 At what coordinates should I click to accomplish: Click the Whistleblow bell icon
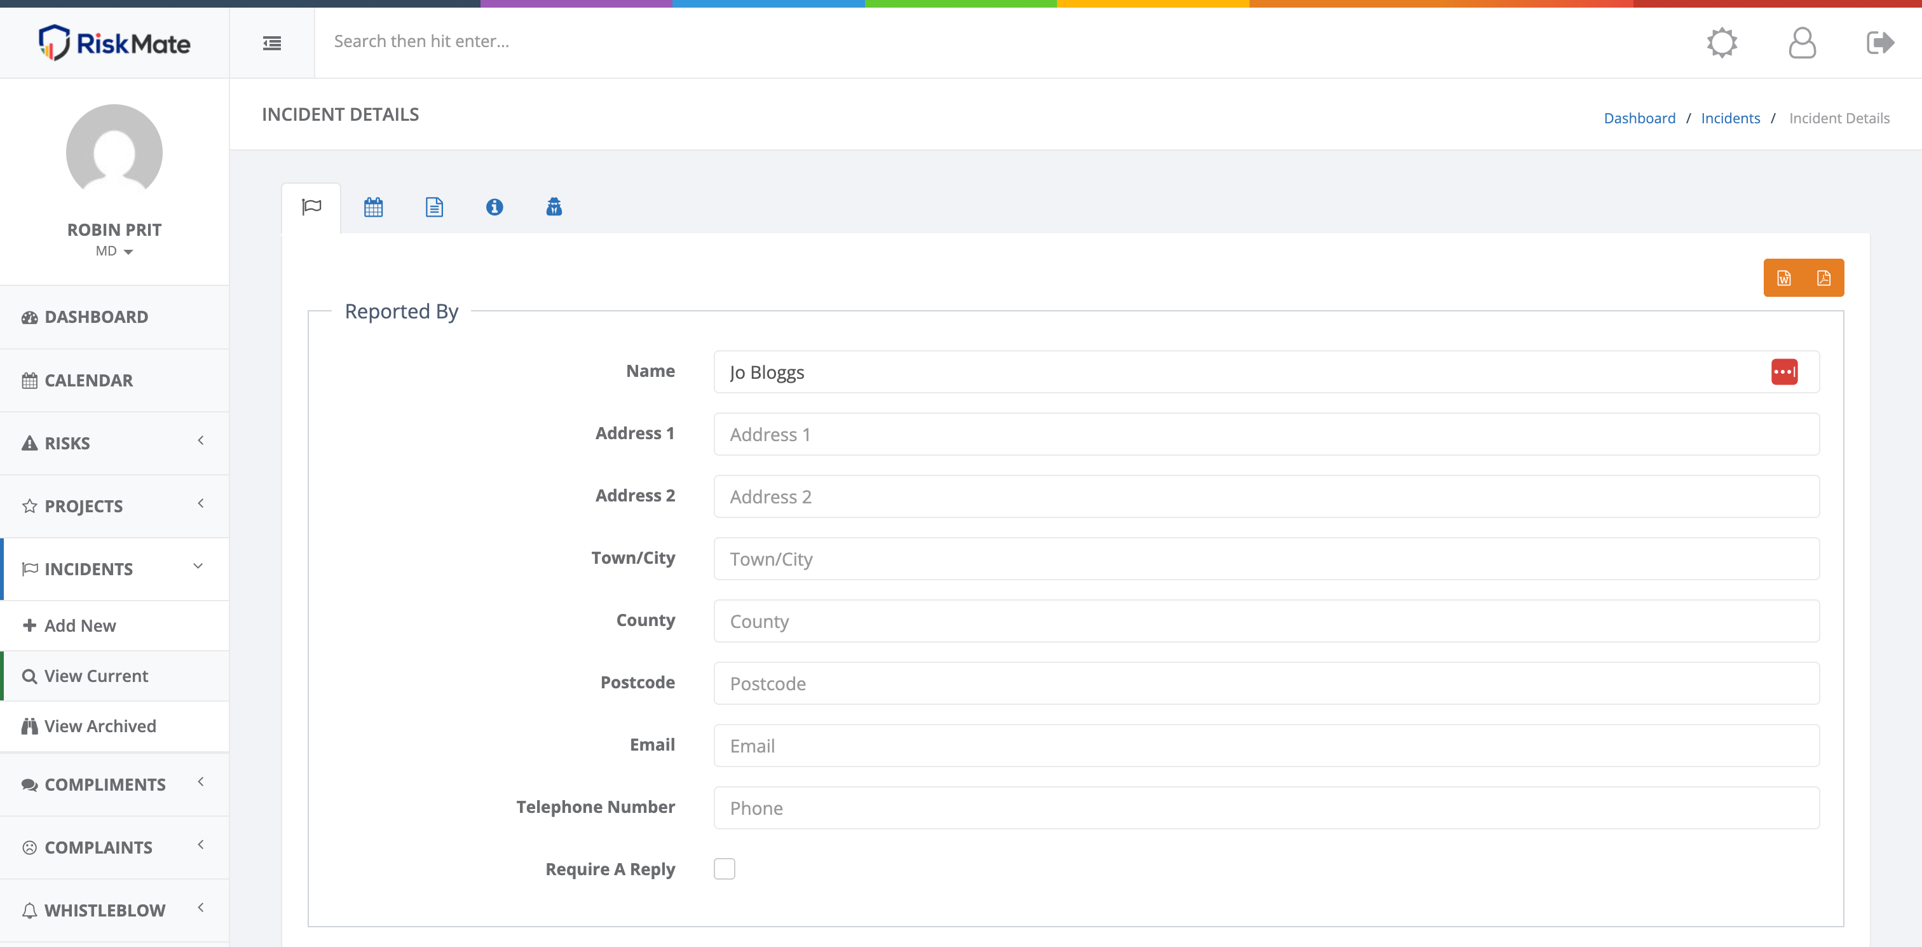30,910
